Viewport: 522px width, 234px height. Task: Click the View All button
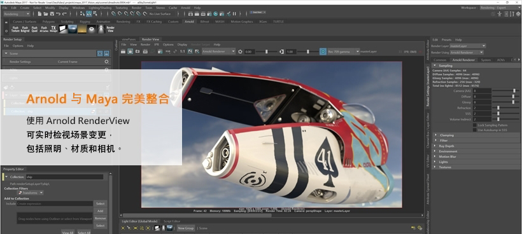[67, 232]
